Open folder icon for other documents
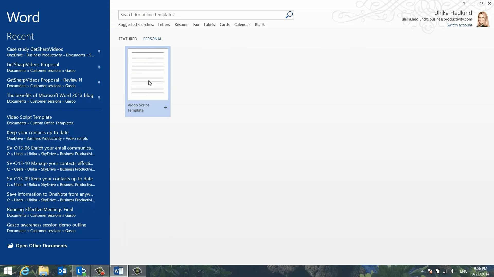The height and width of the screenshot is (277, 494). pyautogui.click(x=10, y=246)
